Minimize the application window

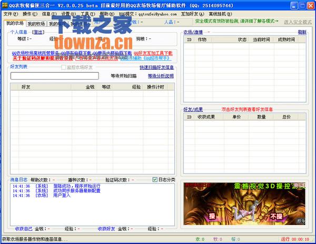point(294,5)
